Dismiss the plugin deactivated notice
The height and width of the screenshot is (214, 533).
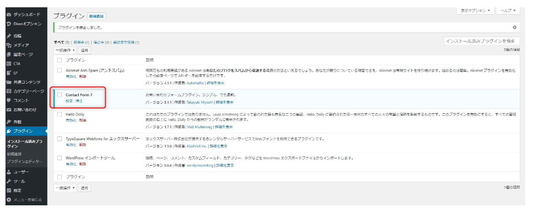pyautogui.click(x=515, y=27)
